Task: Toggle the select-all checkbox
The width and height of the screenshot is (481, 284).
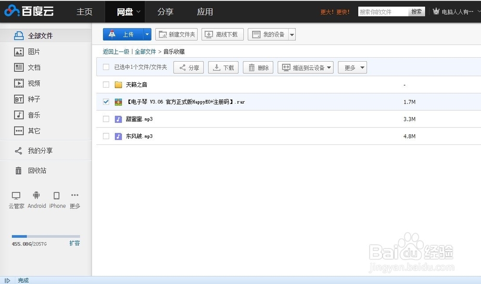Action: (106, 67)
